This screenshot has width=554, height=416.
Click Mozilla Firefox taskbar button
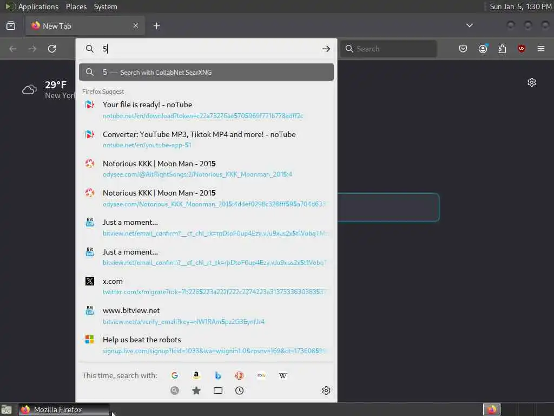(64, 409)
